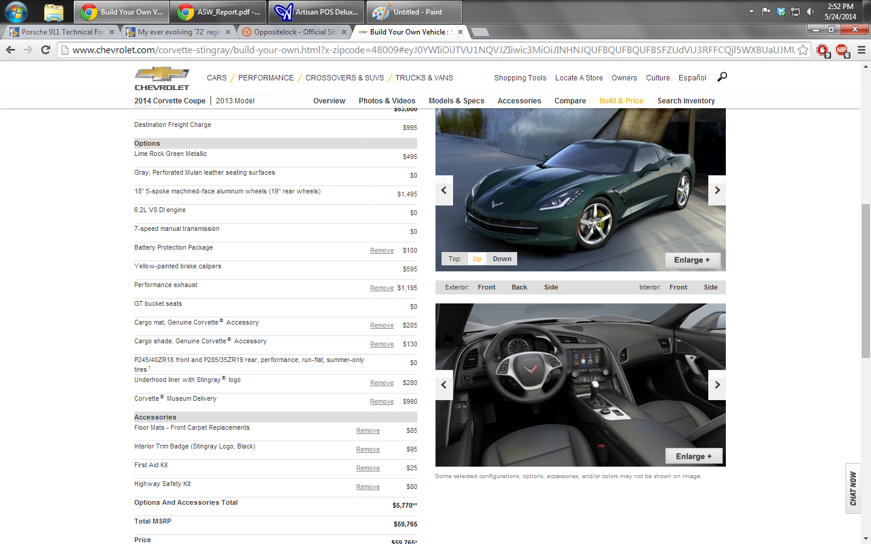Select exterior Front view

(x=486, y=287)
